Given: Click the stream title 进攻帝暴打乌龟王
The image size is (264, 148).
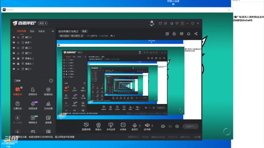Looking at the screenshot, I should pos(68,31).
